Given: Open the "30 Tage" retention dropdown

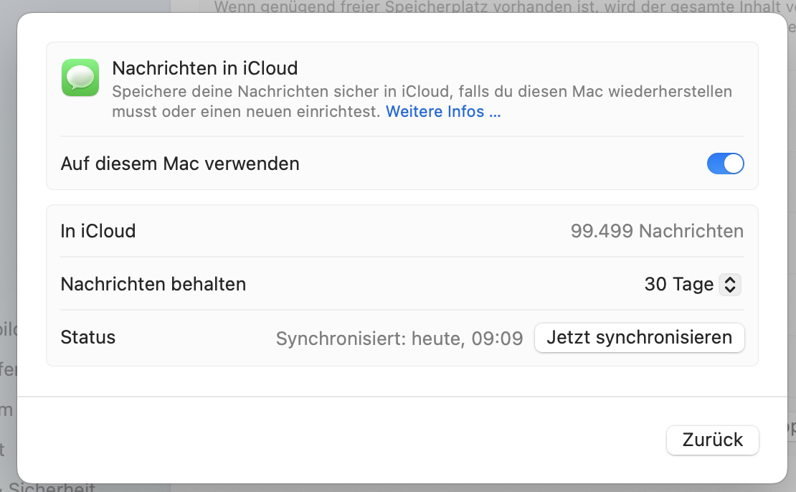Looking at the screenshot, I should 691,285.
